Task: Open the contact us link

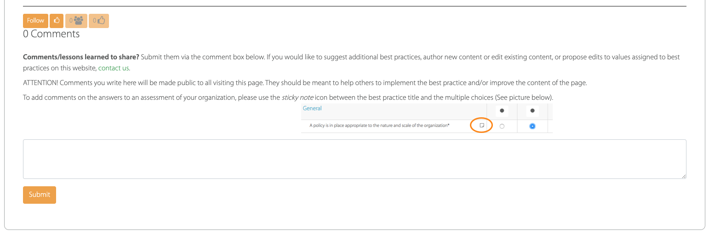Action: pyautogui.click(x=114, y=69)
